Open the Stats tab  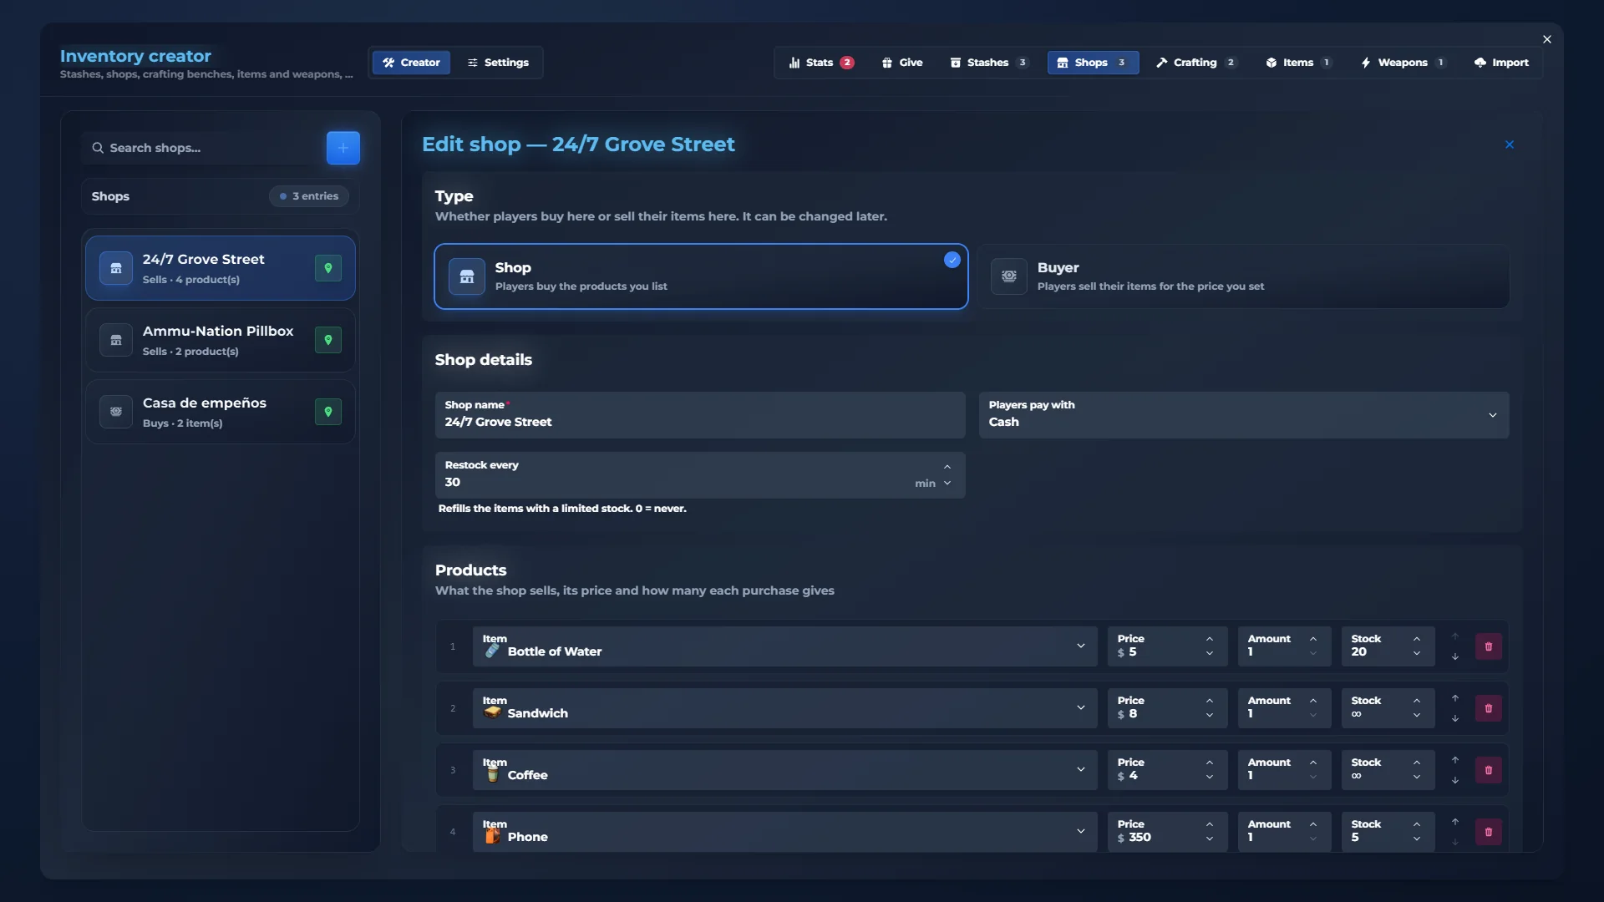pyautogui.click(x=820, y=63)
